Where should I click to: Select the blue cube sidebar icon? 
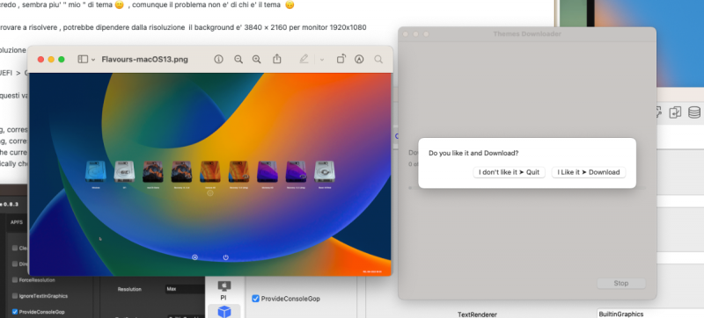[x=224, y=312]
